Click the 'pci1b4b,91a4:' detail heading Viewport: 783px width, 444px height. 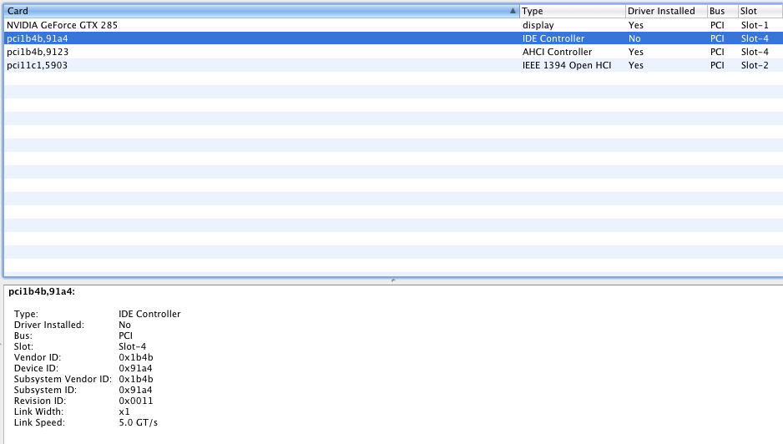point(42,291)
